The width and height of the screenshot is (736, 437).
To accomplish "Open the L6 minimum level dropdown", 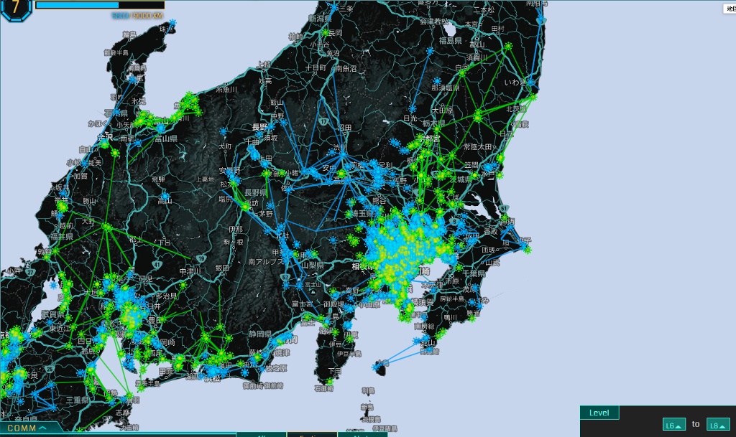I will (673, 425).
